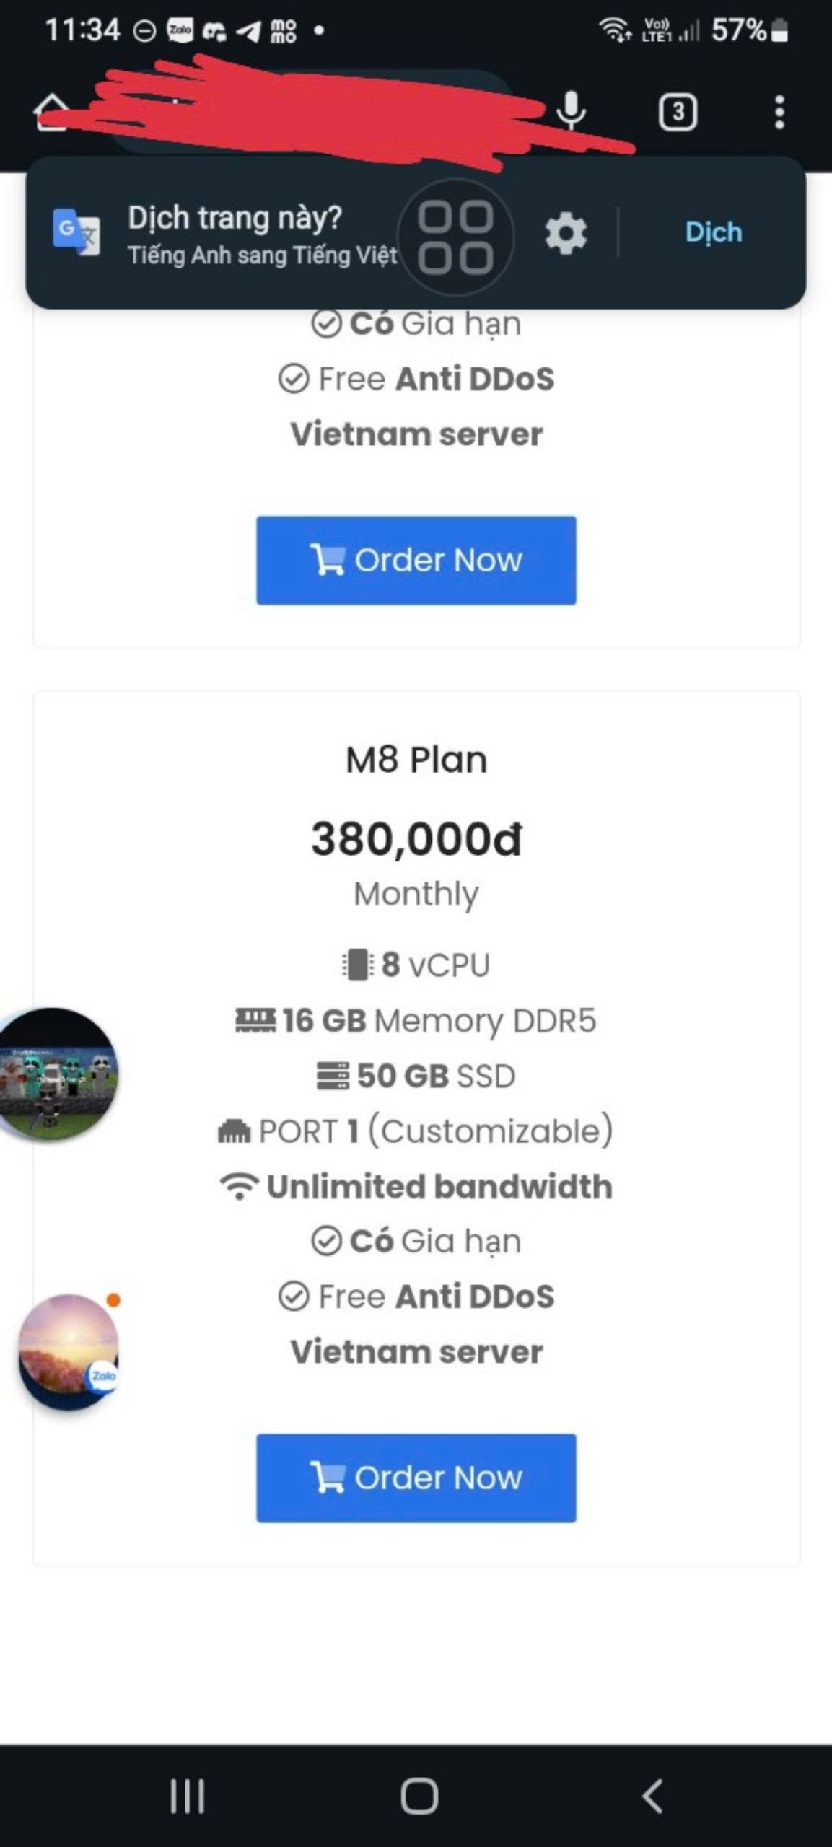Tap the M8 Plan title
The width and height of the screenshot is (832, 1847).
click(416, 760)
